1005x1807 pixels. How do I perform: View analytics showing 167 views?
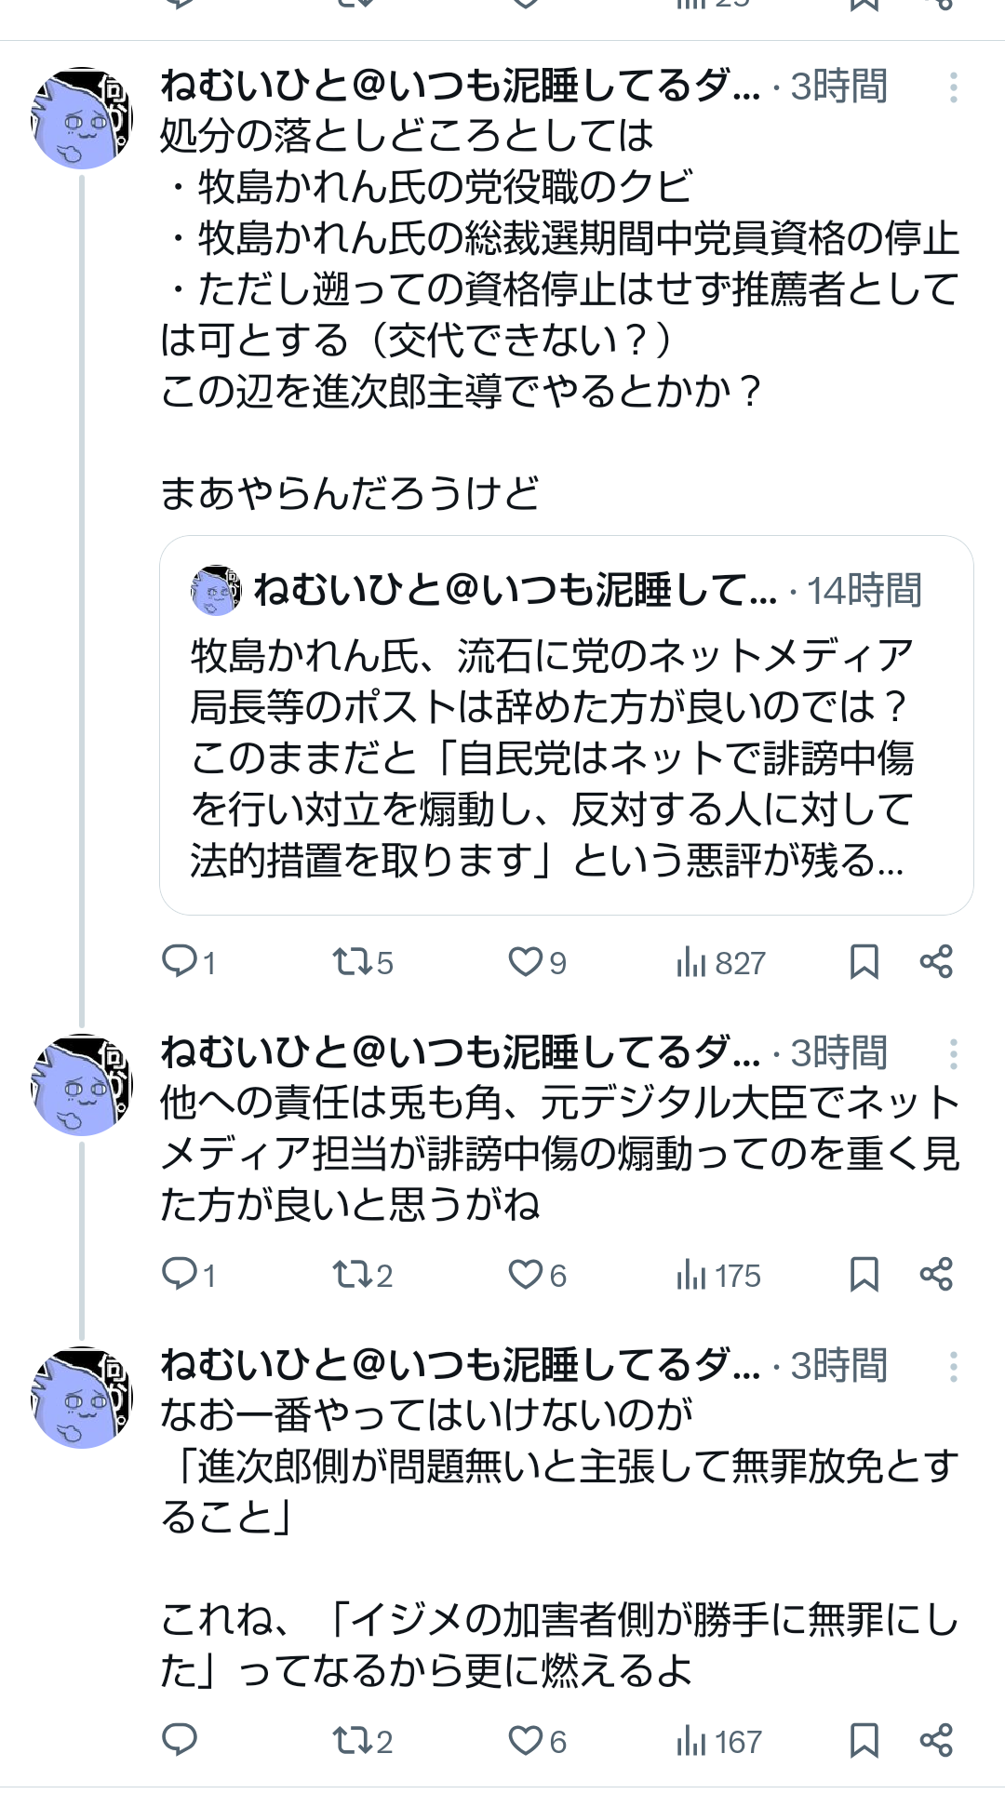coord(718,1740)
